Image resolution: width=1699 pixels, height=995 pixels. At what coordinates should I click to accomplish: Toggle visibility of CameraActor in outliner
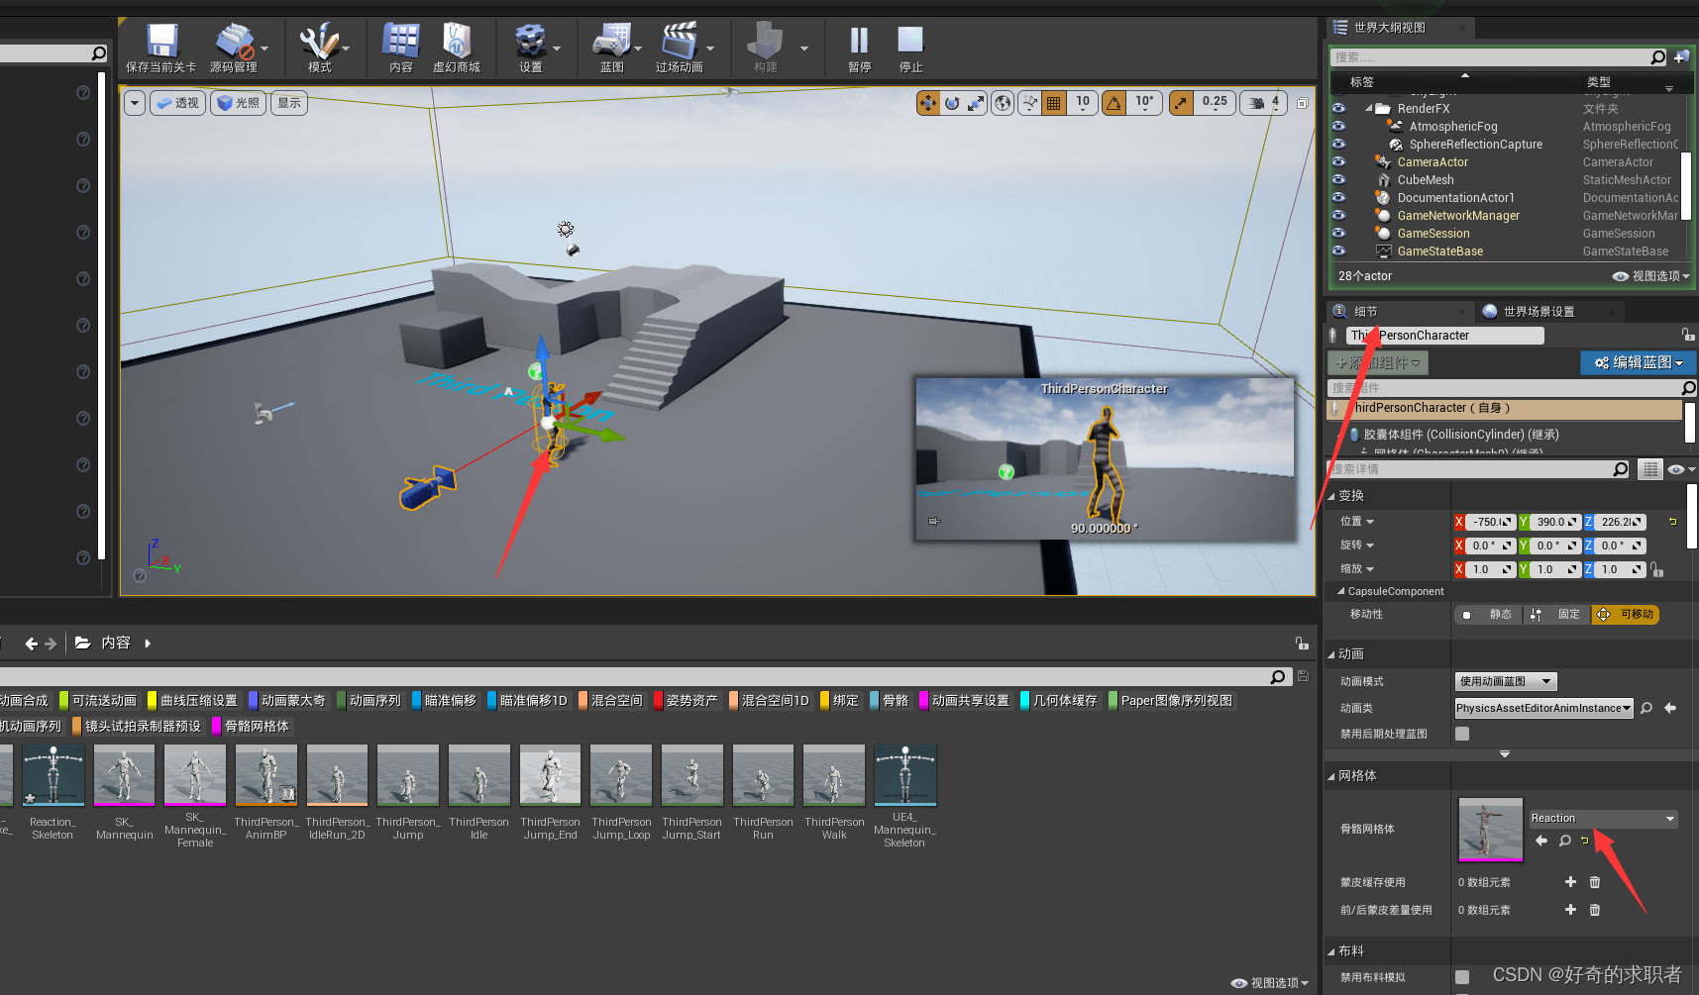coord(1338,161)
